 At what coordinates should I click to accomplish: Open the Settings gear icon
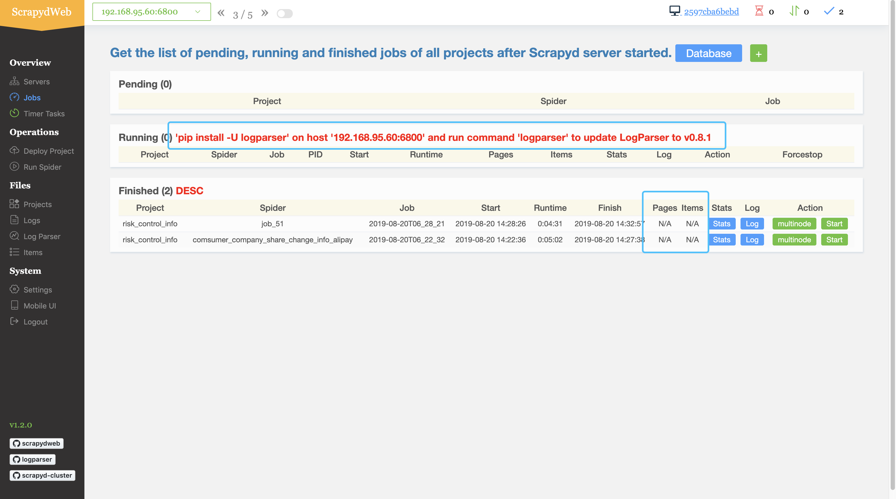click(x=14, y=289)
